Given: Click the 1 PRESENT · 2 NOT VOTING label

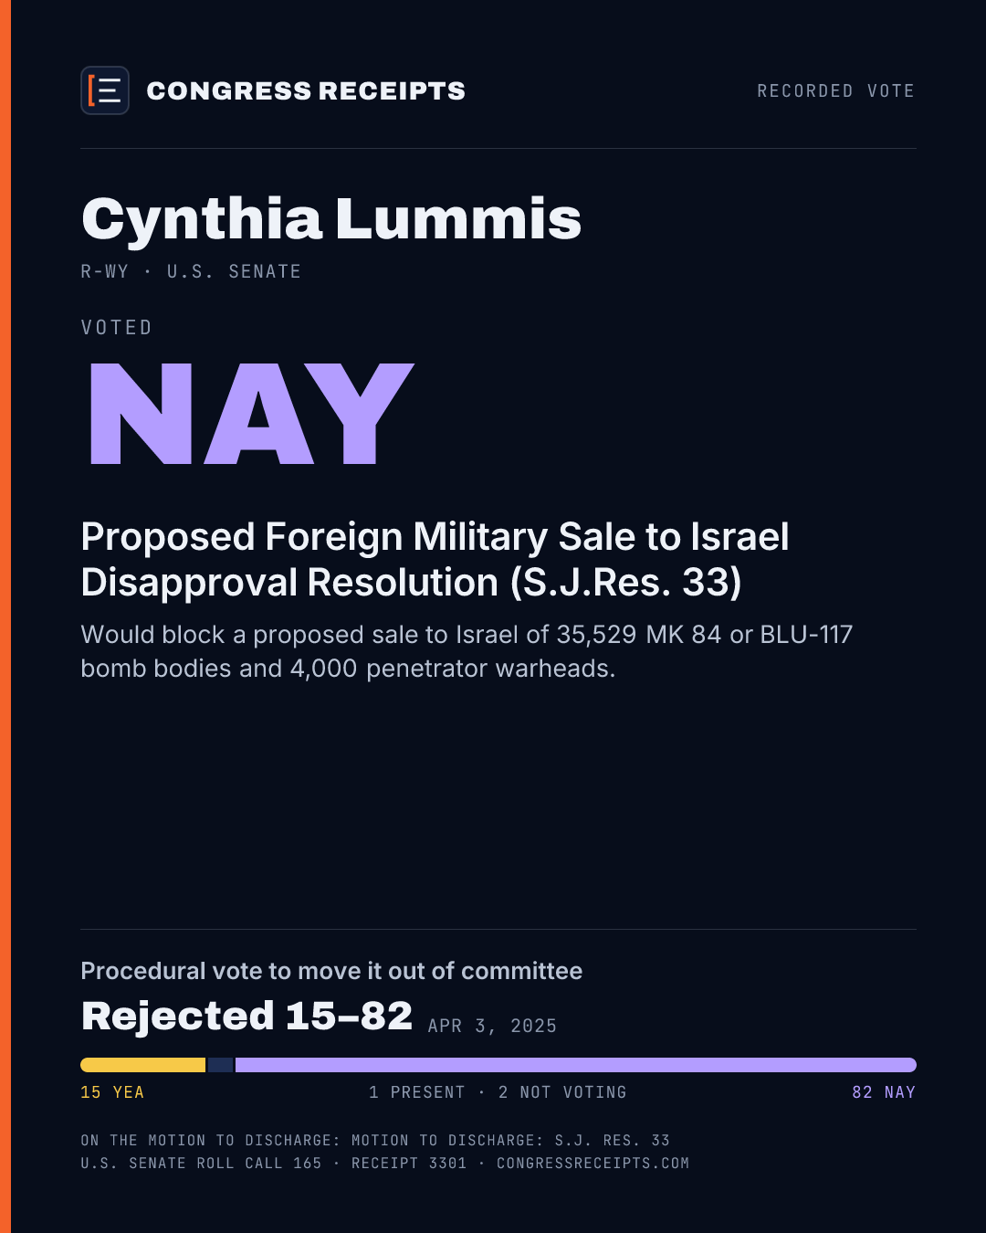Looking at the screenshot, I should (x=498, y=1092).
